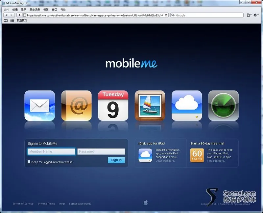Click the URL address bar

[x=94, y=15]
